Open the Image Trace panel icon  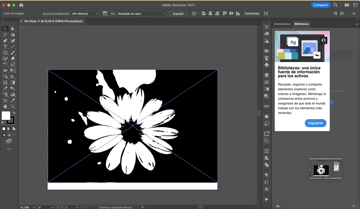(x=105, y=14)
